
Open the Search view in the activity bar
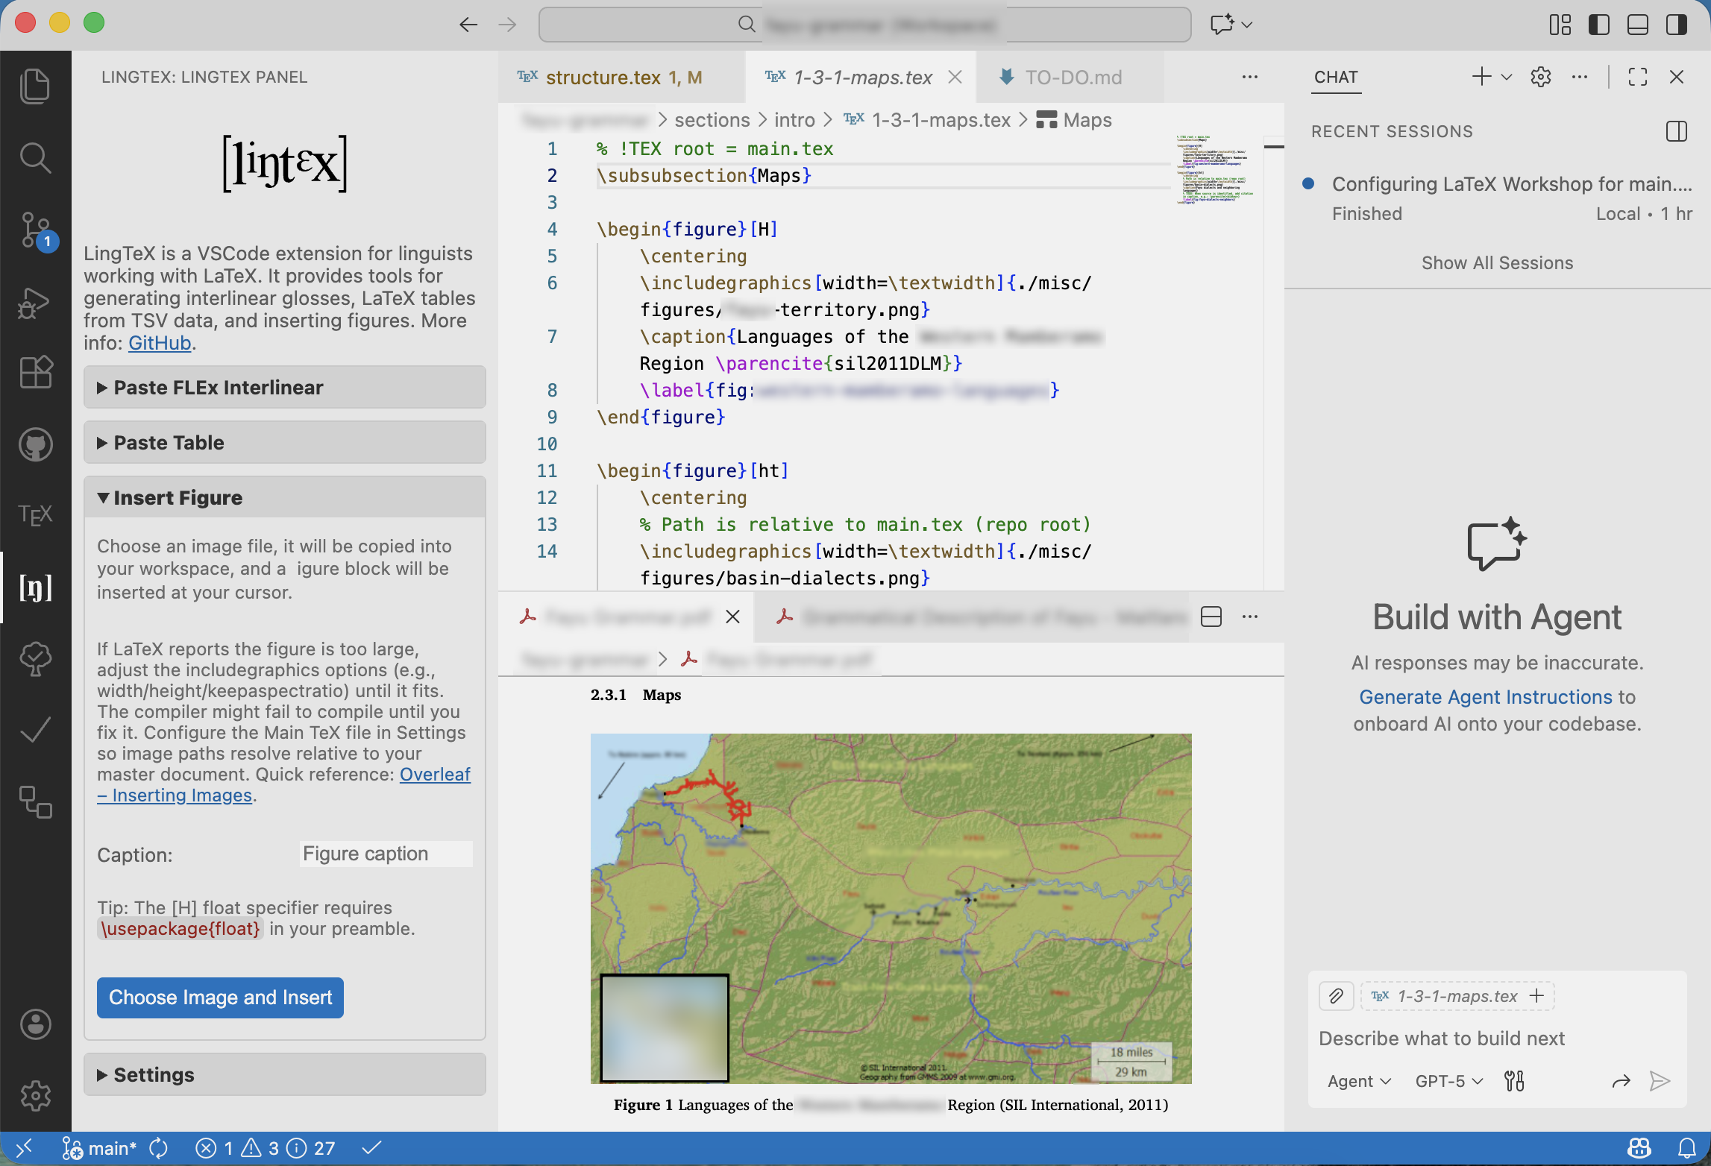tap(34, 157)
